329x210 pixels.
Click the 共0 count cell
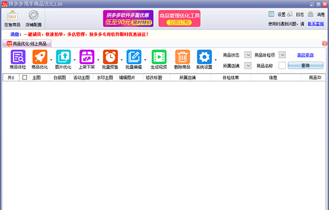tap(11, 78)
